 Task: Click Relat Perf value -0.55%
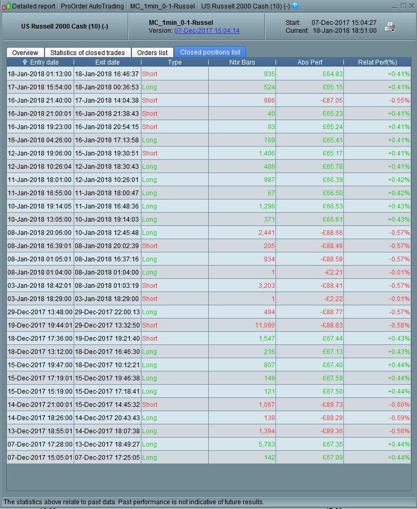[400, 101]
